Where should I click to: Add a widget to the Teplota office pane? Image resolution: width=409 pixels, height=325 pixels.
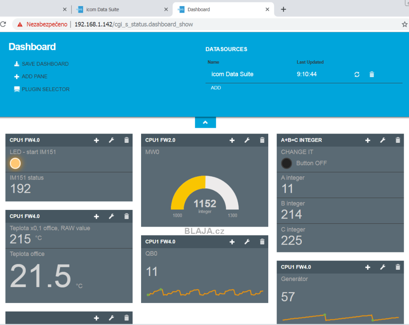[97, 216]
